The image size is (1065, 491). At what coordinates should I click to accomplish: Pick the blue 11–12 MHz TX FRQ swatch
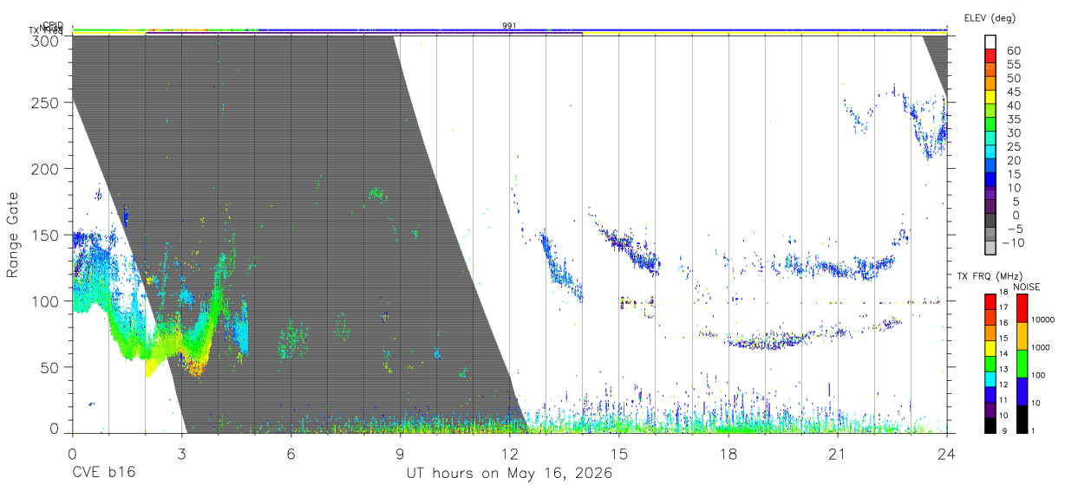(990, 394)
